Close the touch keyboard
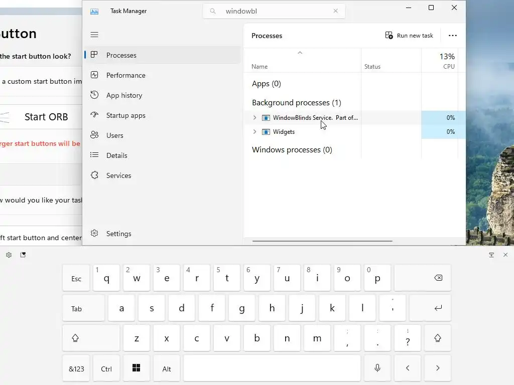The image size is (514, 385). pyautogui.click(x=505, y=255)
